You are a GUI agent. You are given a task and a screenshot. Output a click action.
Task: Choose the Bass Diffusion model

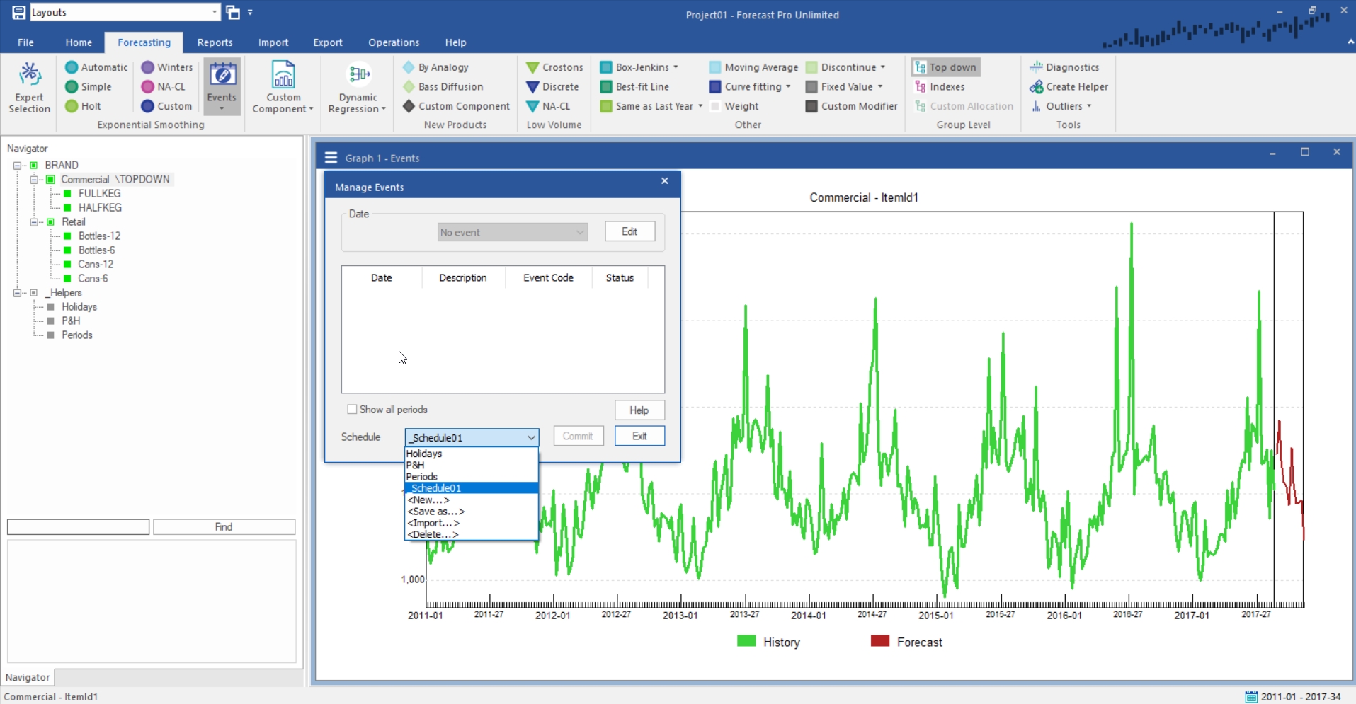pos(443,86)
